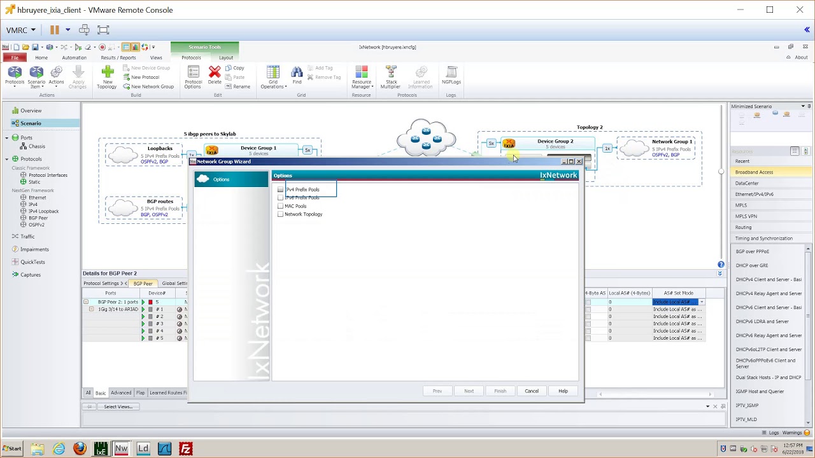Enable the IPv4 Prefix Pools checkbox
The height and width of the screenshot is (458, 815).
click(281, 190)
